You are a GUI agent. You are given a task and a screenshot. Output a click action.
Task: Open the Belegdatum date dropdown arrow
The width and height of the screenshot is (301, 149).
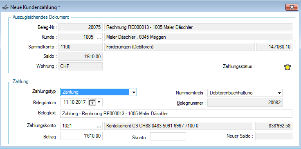pos(99,102)
